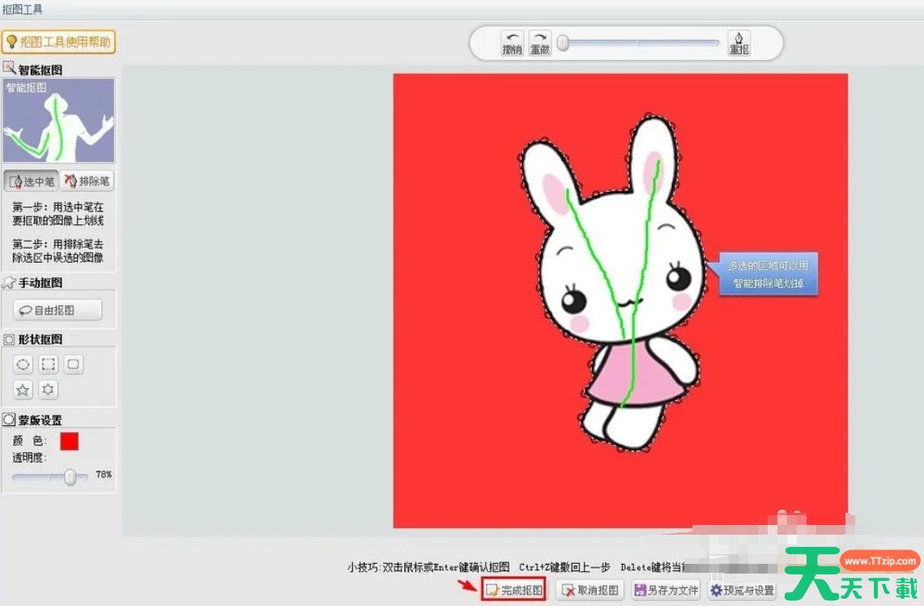This screenshot has width=924, height=606.
Task: Expand the 手动抠图 section header
Action: [39, 283]
